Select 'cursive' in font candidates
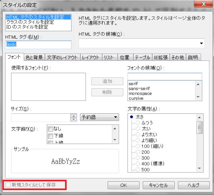 pyautogui.click(x=162, y=98)
